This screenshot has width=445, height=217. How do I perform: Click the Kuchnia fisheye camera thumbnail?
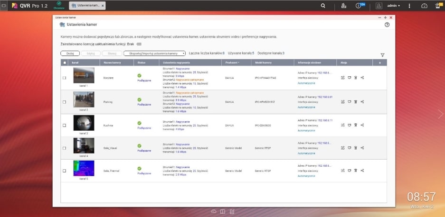[x=84, y=123]
